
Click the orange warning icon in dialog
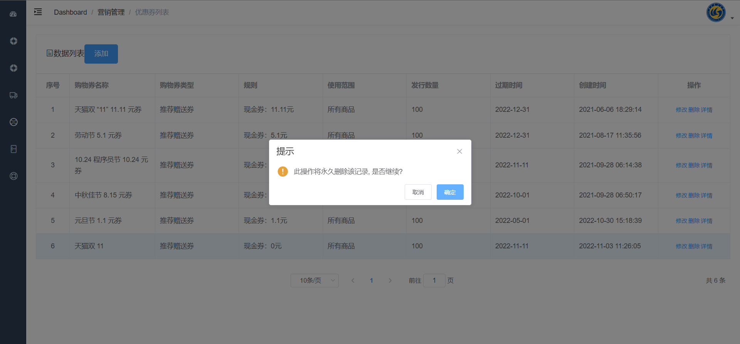[x=283, y=172]
